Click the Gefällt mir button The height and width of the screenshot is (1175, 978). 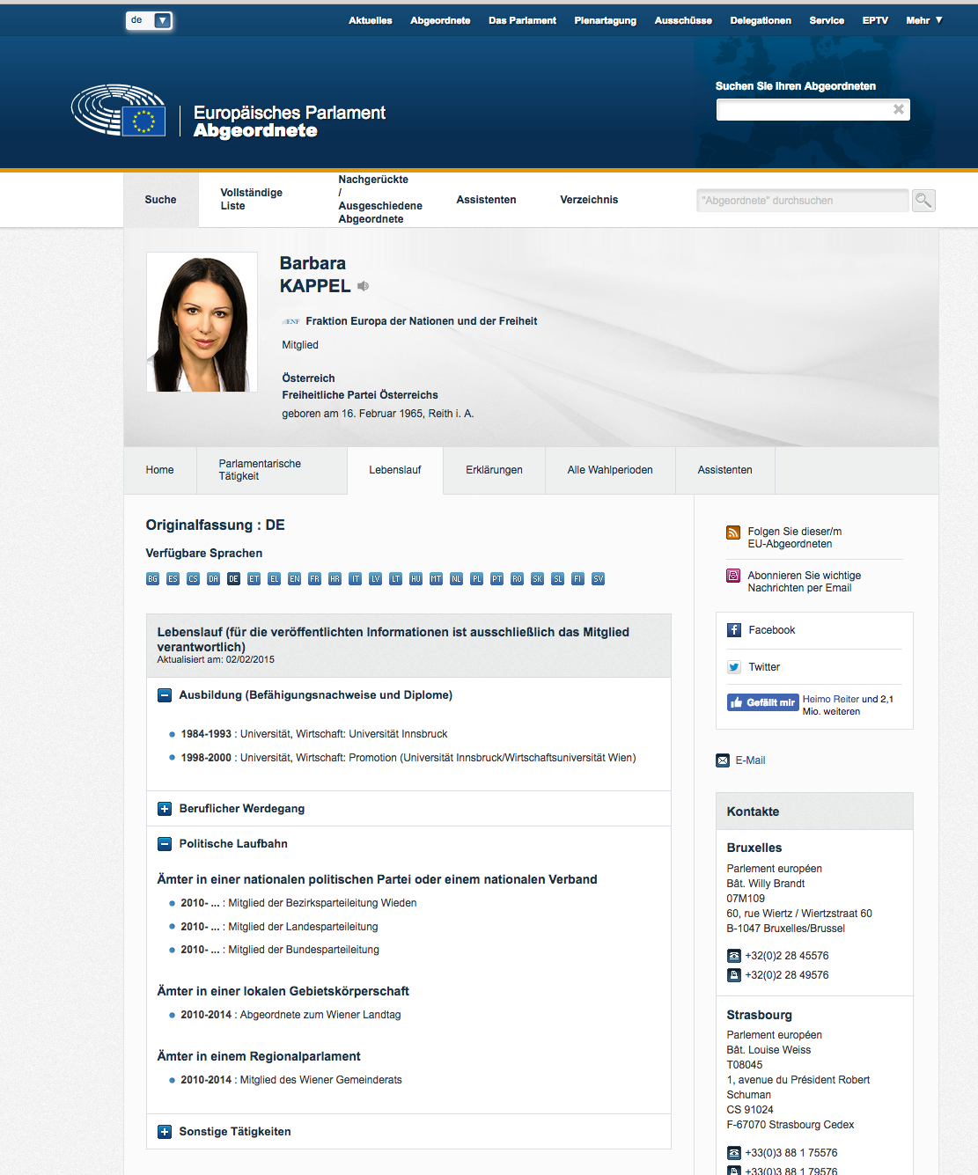(762, 702)
